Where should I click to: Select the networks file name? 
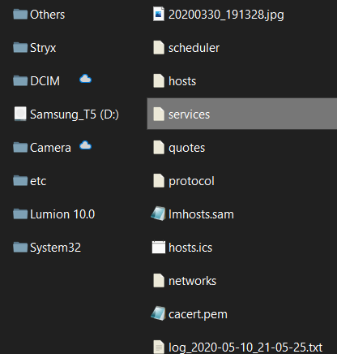pyautogui.click(x=192, y=281)
